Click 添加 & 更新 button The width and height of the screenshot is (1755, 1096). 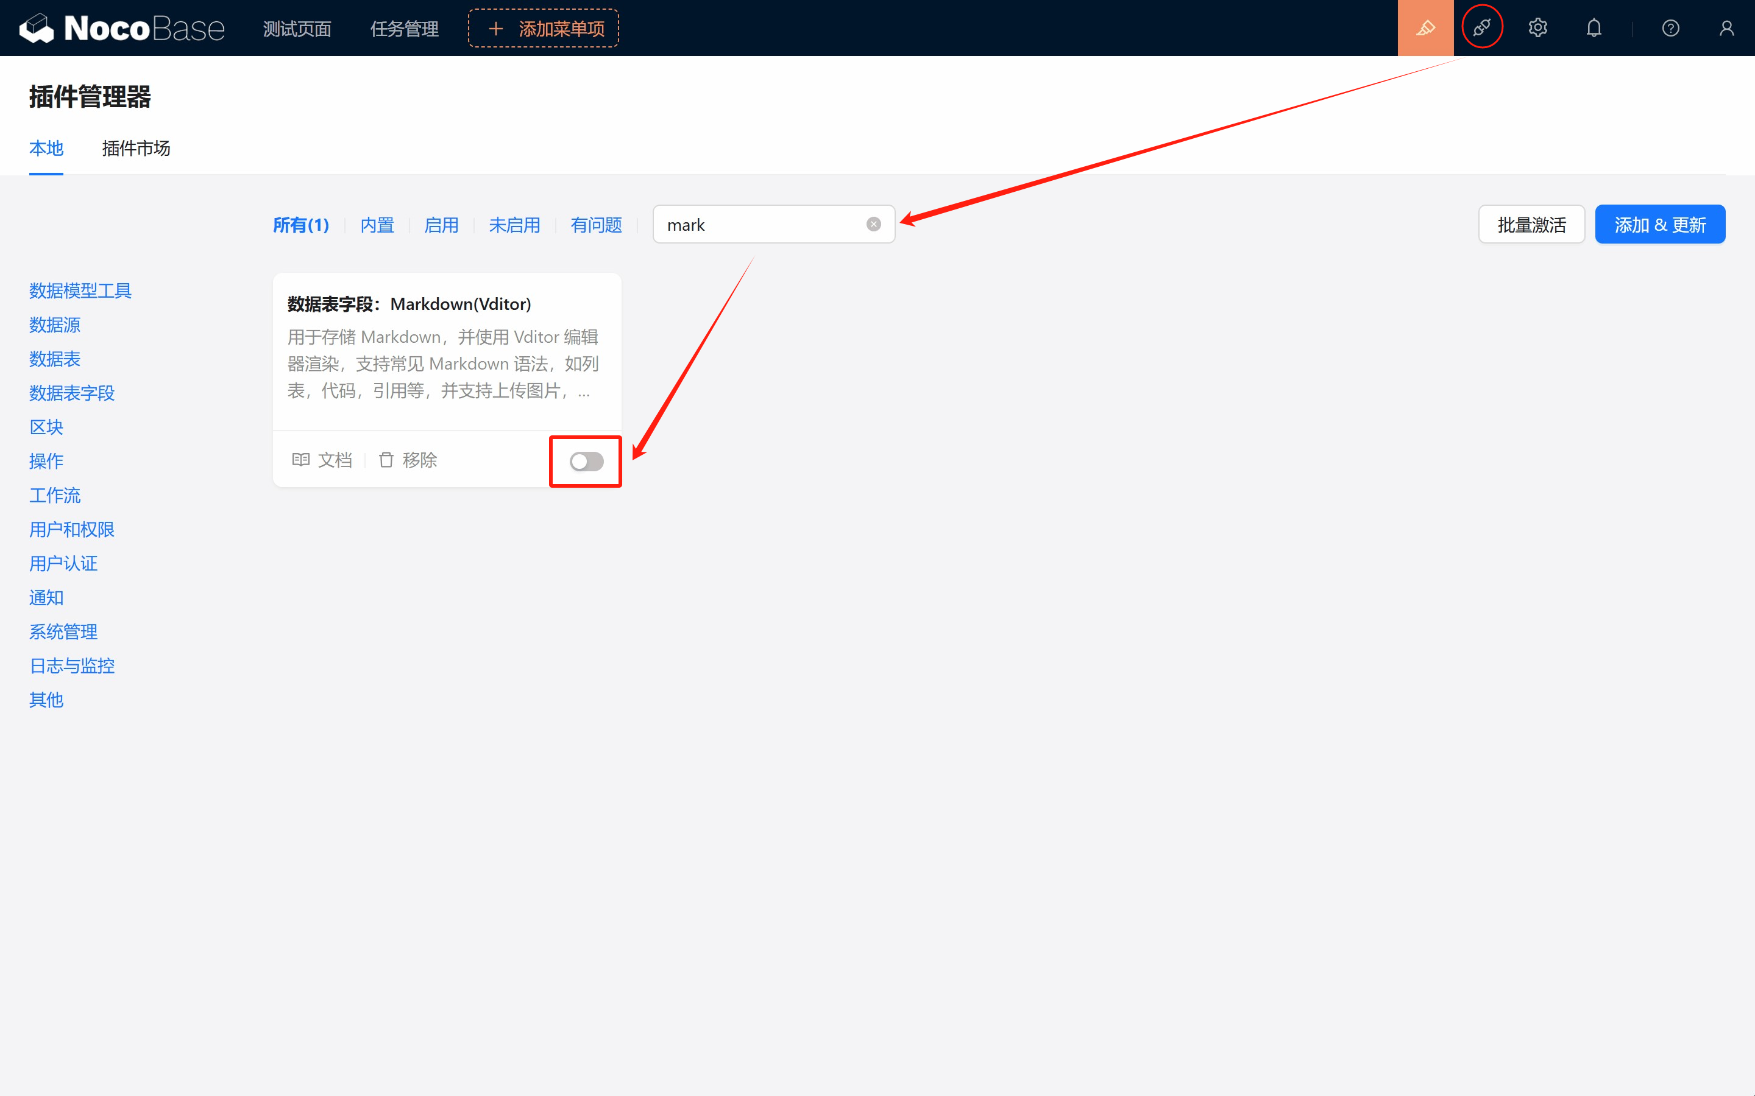tap(1659, 224)
